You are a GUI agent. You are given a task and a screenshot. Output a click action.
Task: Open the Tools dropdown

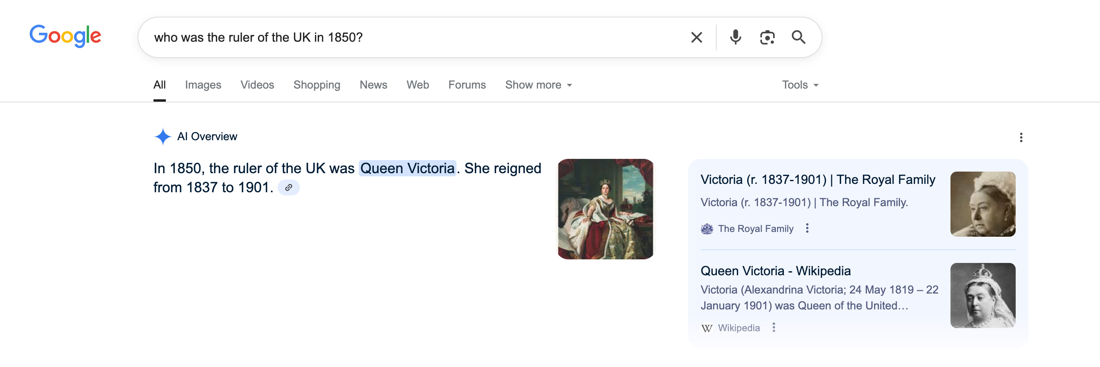[800, 85]
